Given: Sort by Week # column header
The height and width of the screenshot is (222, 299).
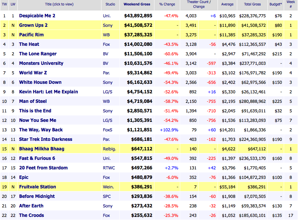Looking at the screenshot, I should (291, 4).
